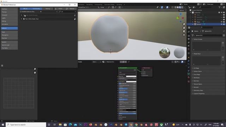Viewport: 226px width, 127px height.
Task: Toggle the Official add-ons filter
Action: (25, 9)
